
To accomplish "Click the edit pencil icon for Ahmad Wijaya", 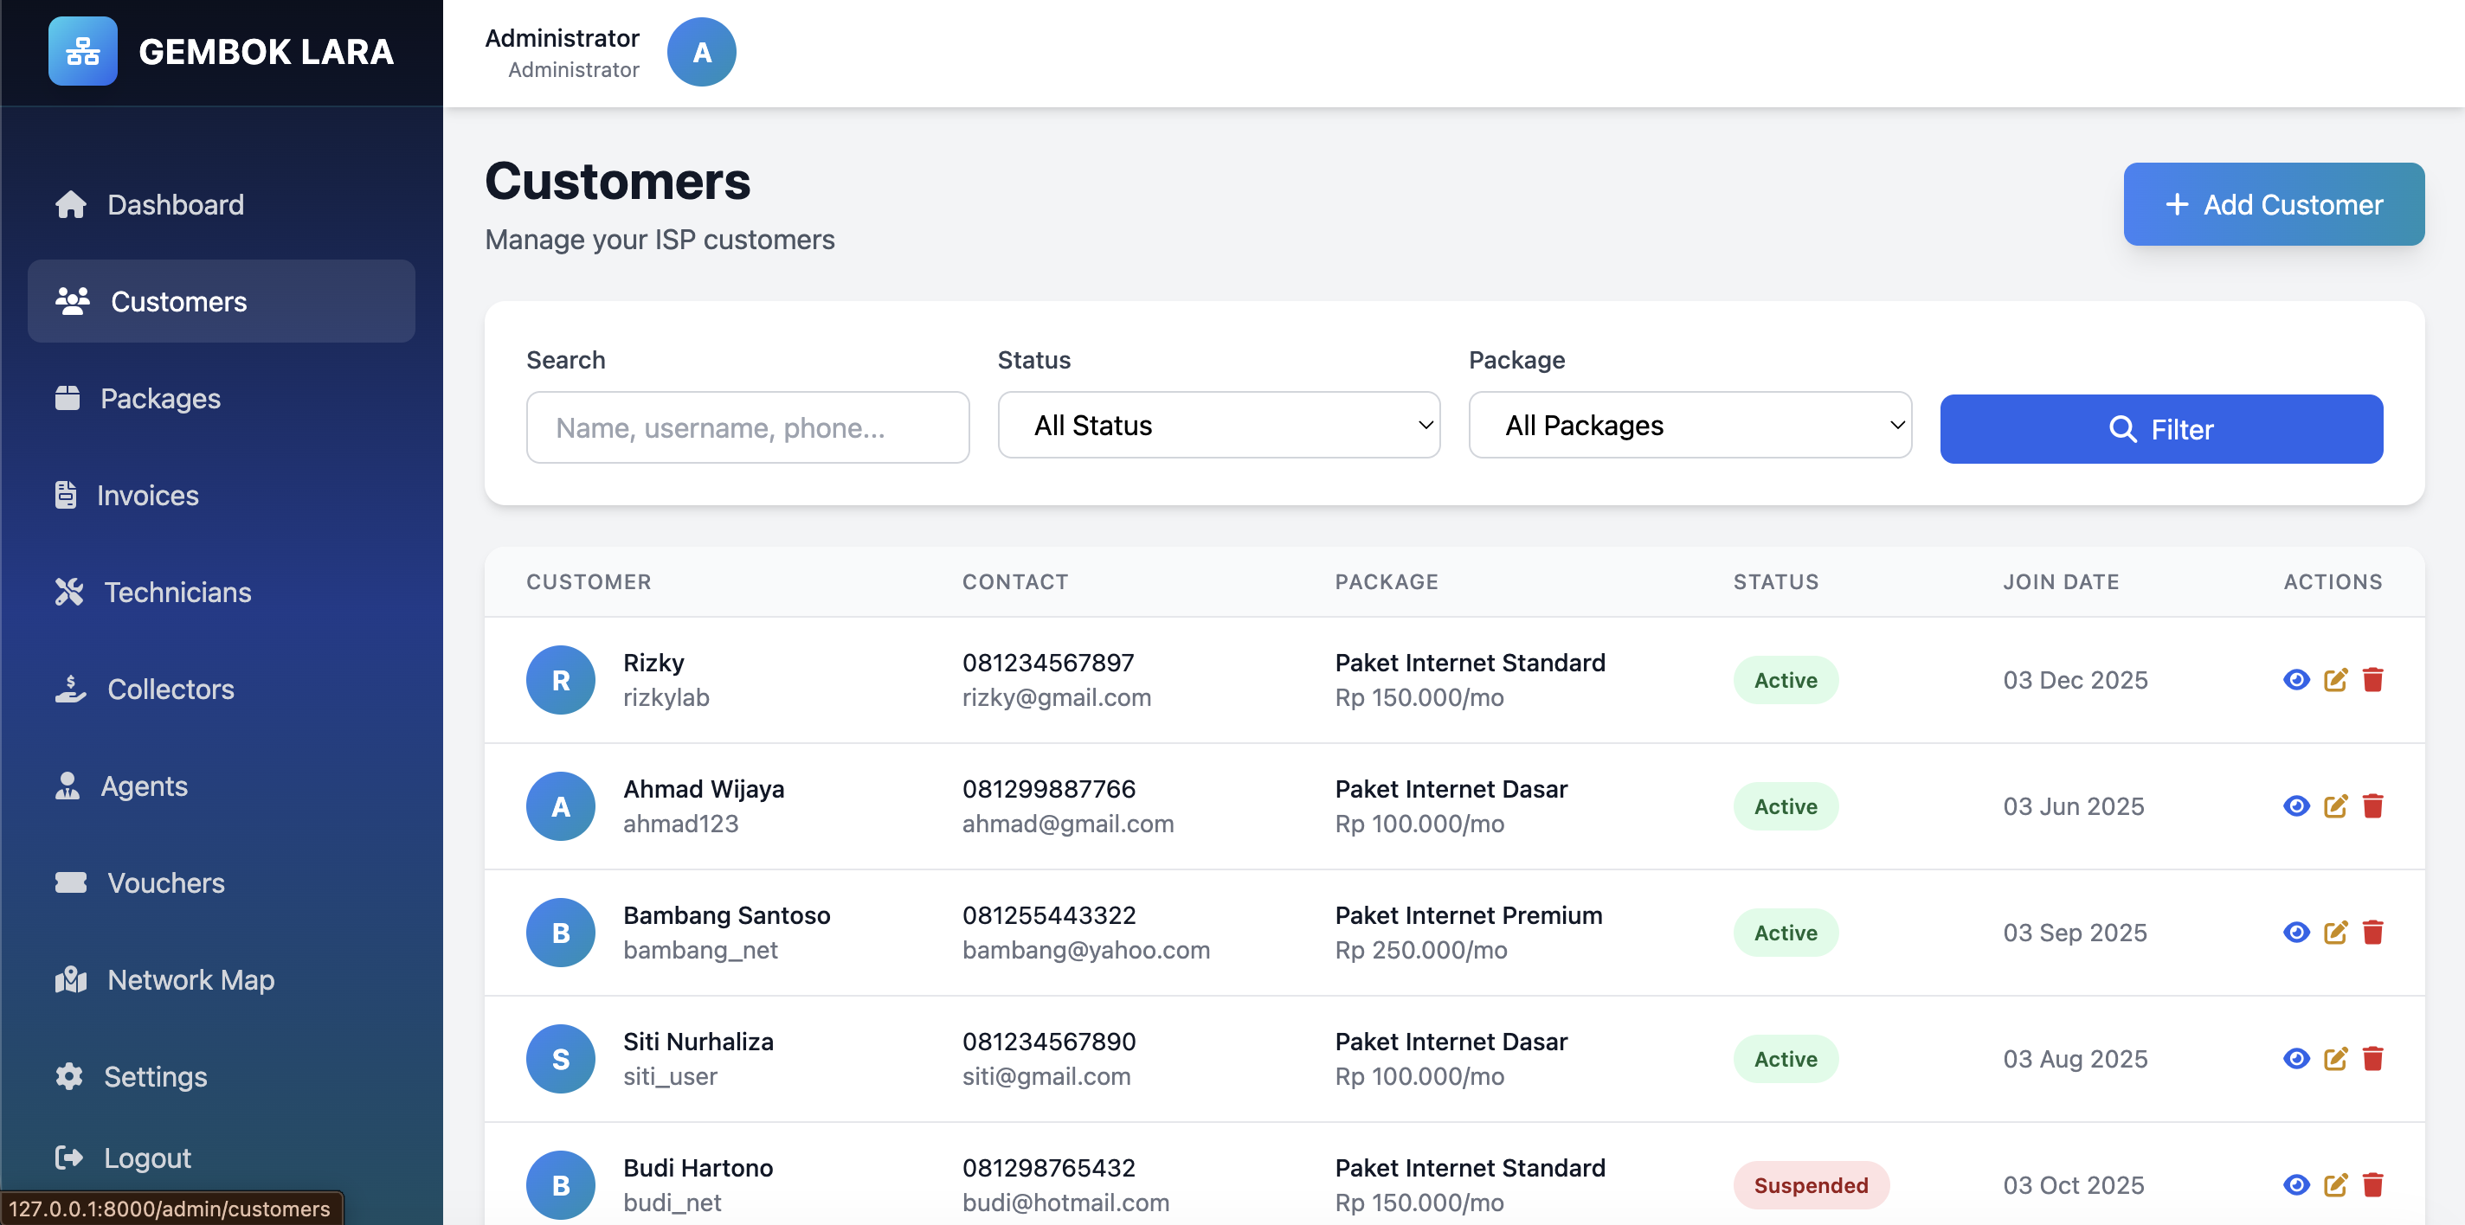I will tap(2335, 806).
